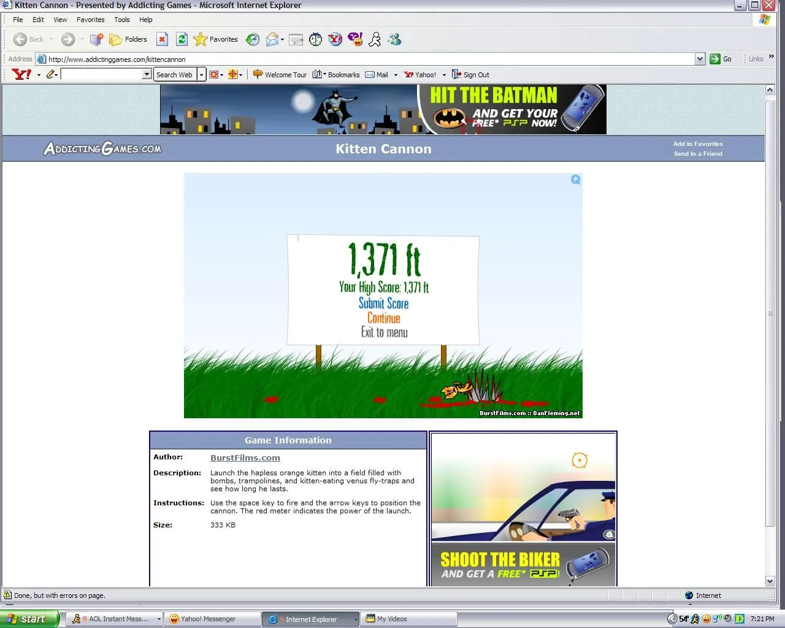This screenshot has width=785, height=628.
Task: Click the Search Web button
Action: click(175, 74)
